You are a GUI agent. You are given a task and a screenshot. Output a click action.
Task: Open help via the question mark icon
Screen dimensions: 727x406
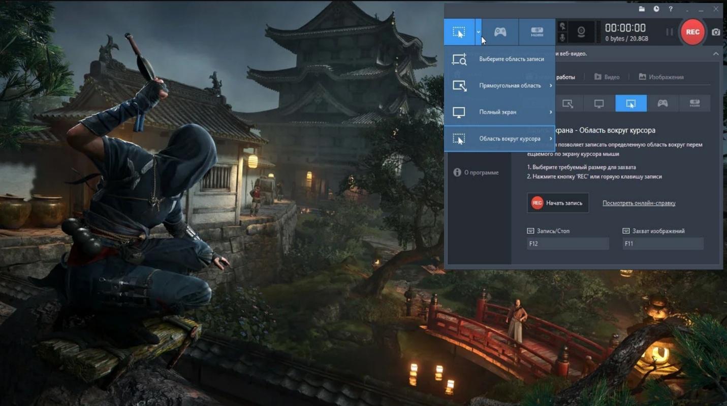[671, 9]
